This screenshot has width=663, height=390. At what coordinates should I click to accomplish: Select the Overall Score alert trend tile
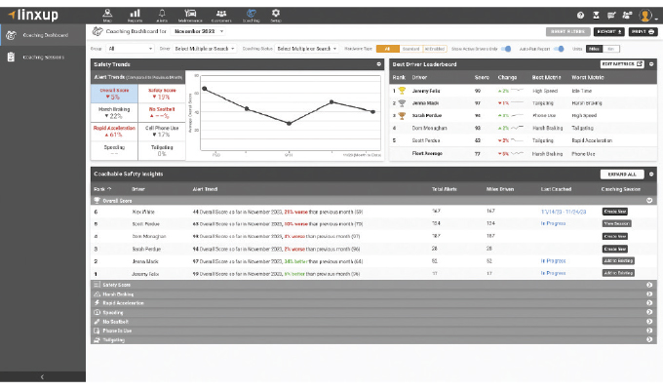click(114, 94)
